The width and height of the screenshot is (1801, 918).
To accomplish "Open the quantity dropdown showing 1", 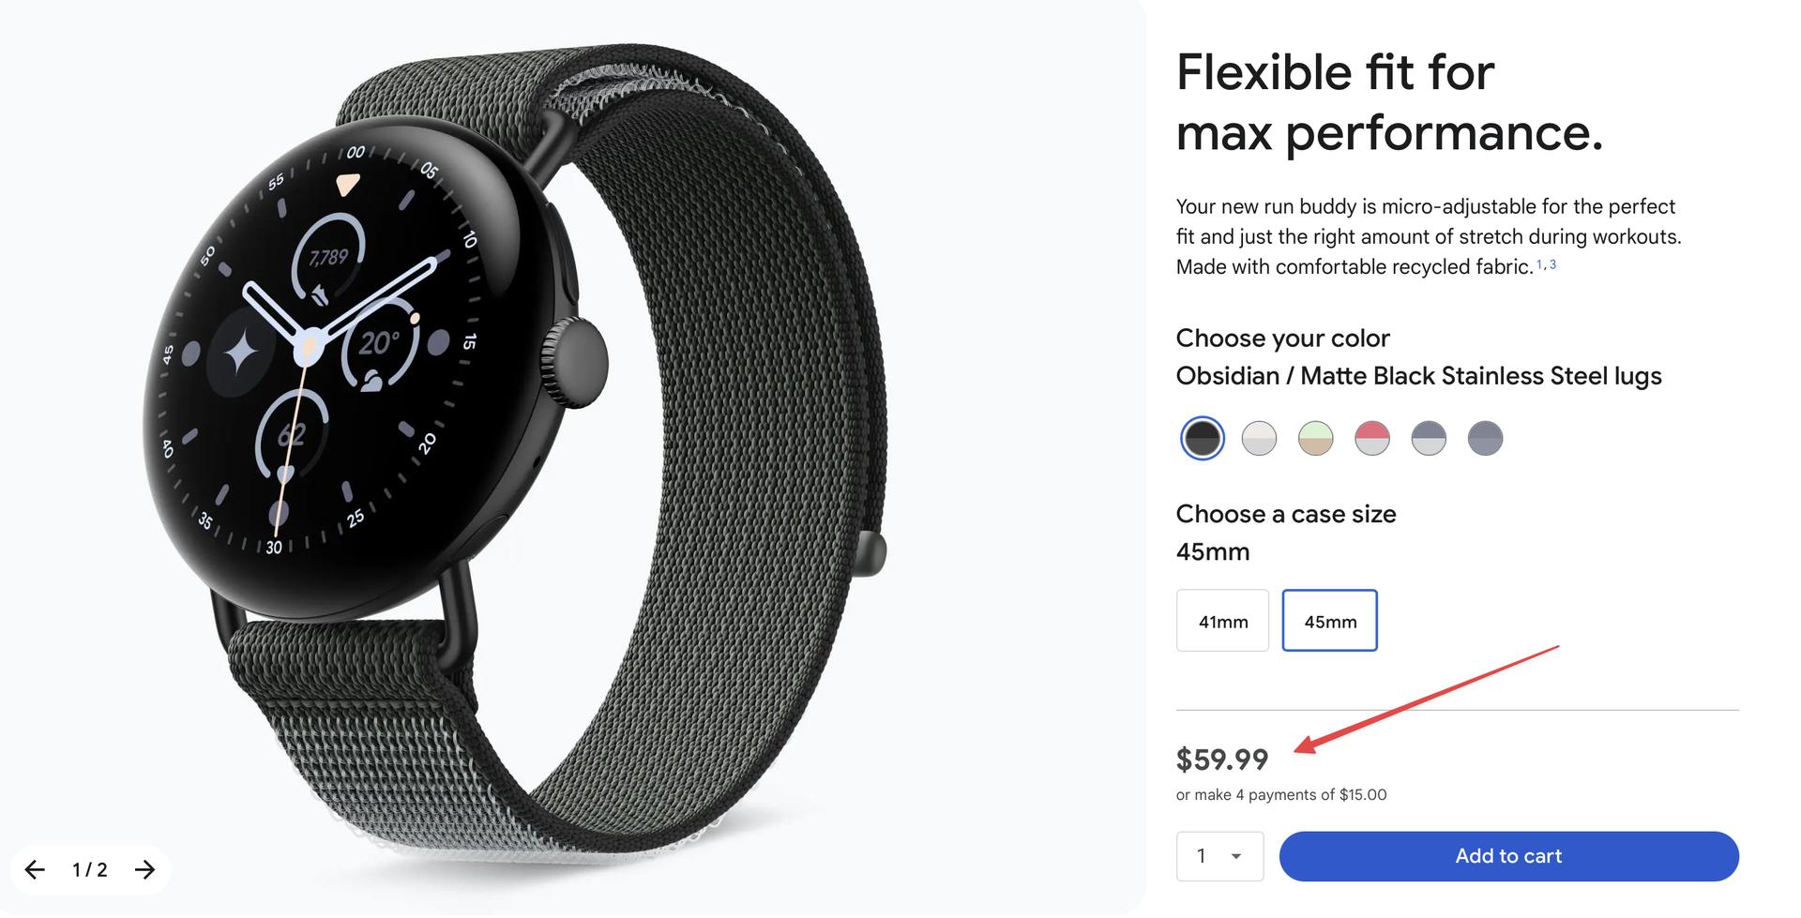I will click(x=1219, y=856).
